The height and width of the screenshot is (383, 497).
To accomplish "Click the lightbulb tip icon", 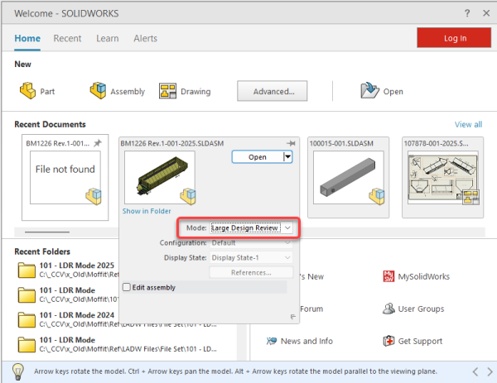I will click(x=18, y=371).
